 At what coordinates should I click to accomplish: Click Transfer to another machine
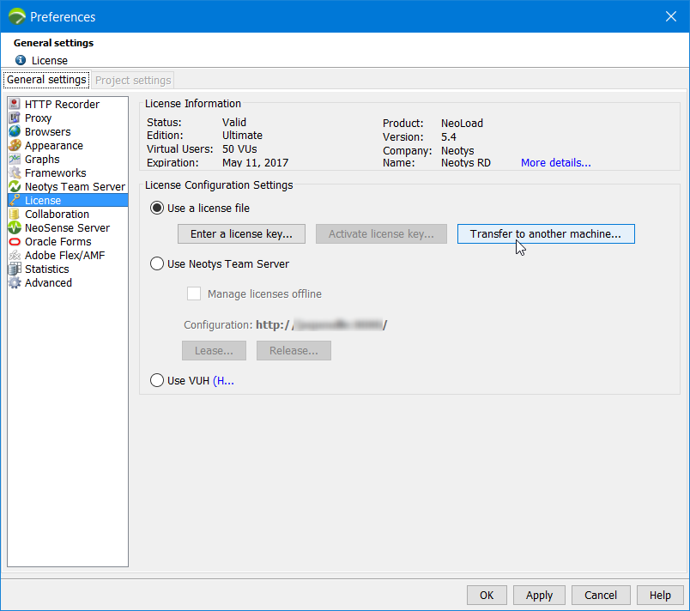[546, 233]
